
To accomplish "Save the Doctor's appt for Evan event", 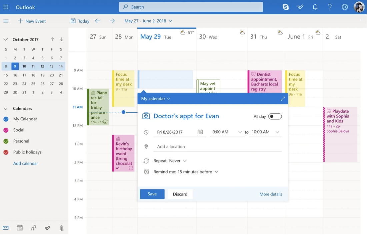I will [152, 194].
